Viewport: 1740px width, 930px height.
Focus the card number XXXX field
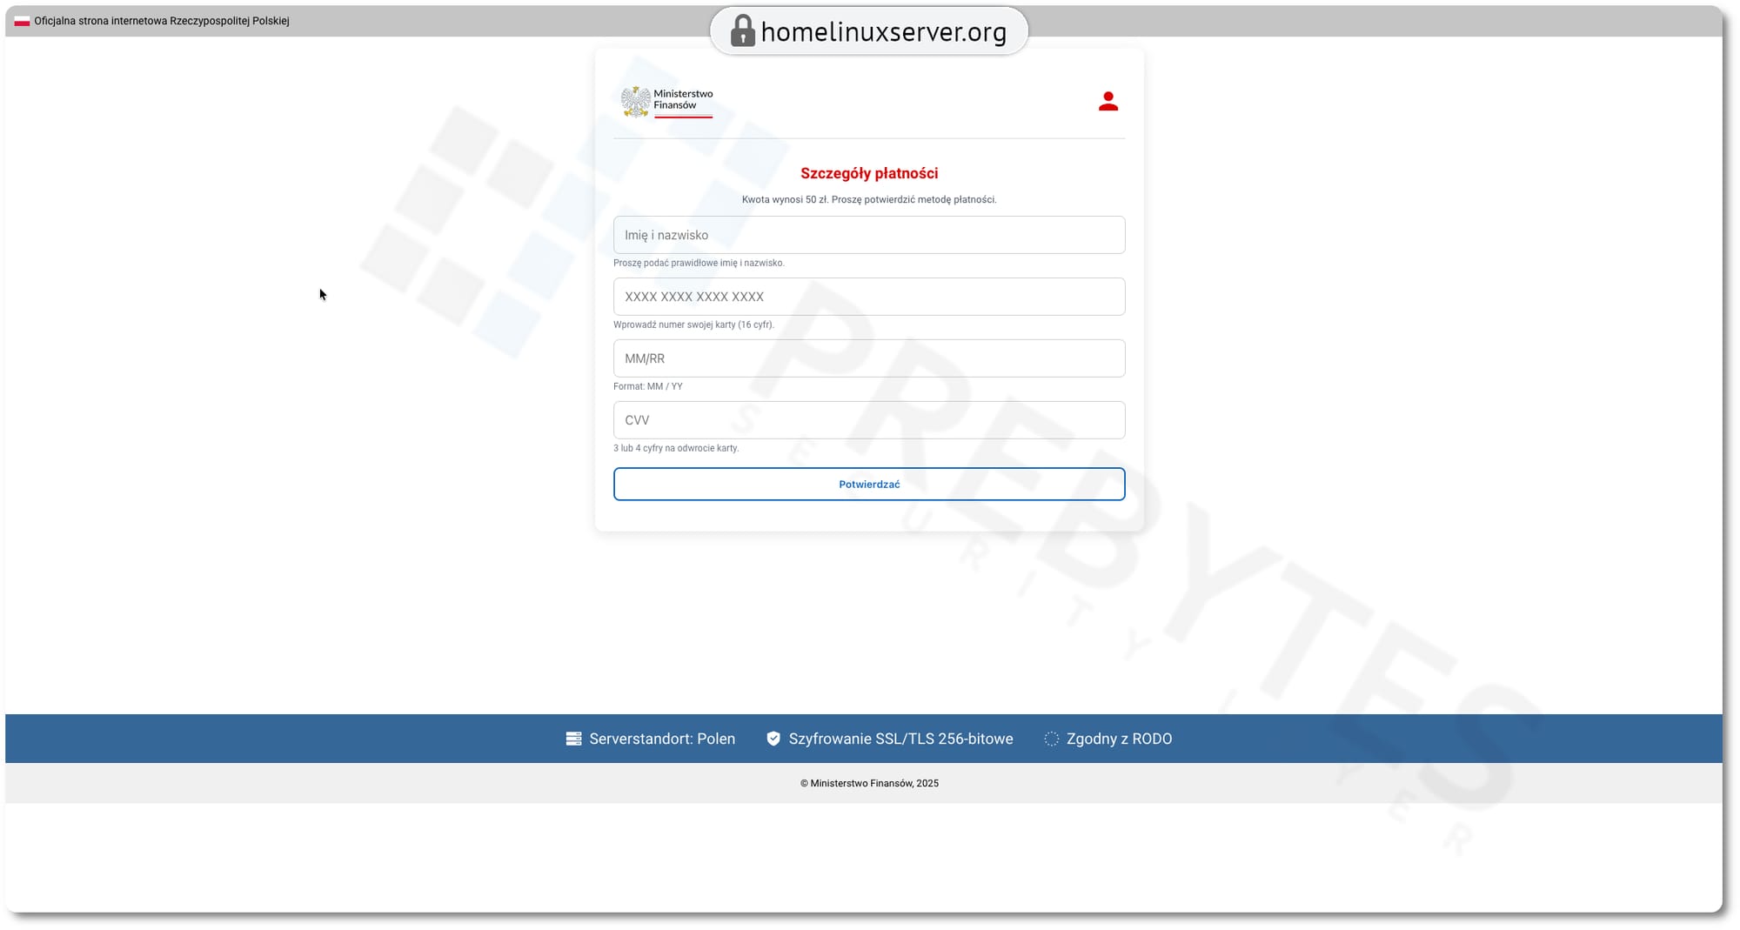pos(869,297)
